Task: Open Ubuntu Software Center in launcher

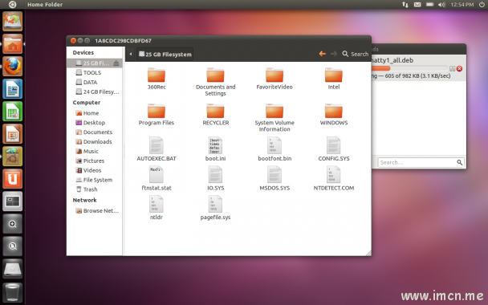Action: point(13,156)
